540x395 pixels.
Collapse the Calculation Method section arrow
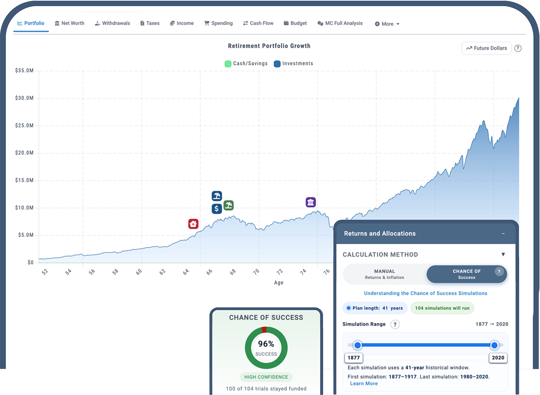click(x=503, y=255)
